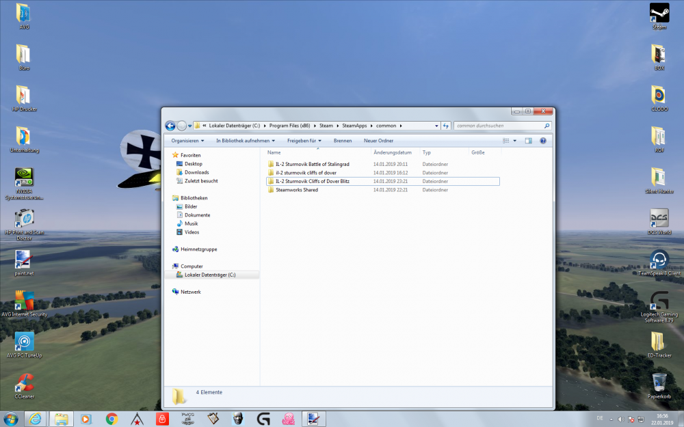Select CLODO desktop folder
Viewport: 684px width, 427px height.
(659, 98)
